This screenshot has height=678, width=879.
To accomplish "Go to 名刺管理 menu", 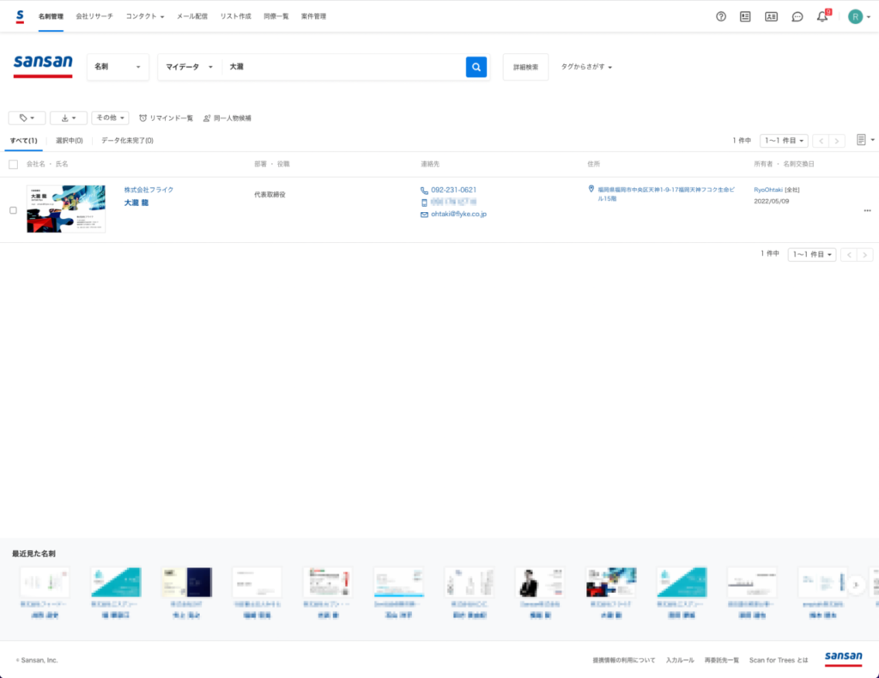I will click(x=51, y=16).
